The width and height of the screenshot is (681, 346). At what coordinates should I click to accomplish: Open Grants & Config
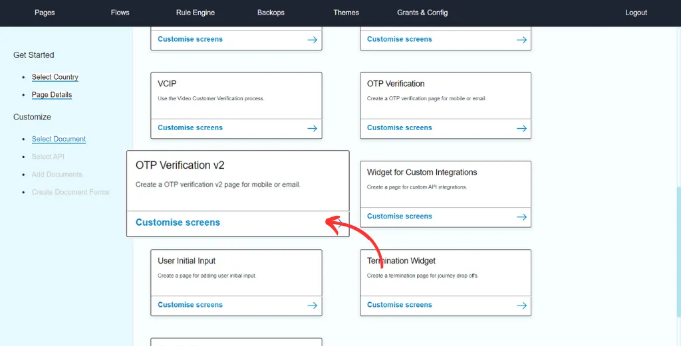(x=422, y=13)
